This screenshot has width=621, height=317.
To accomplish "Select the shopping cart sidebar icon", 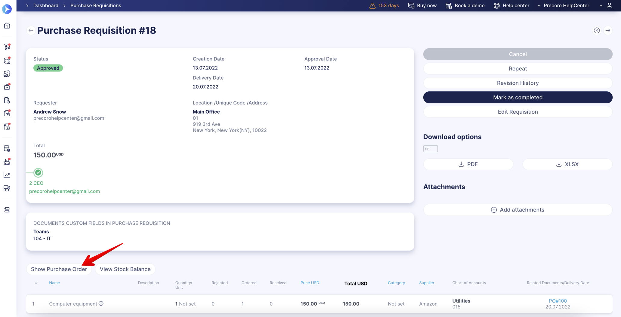I will pos(7,47).
